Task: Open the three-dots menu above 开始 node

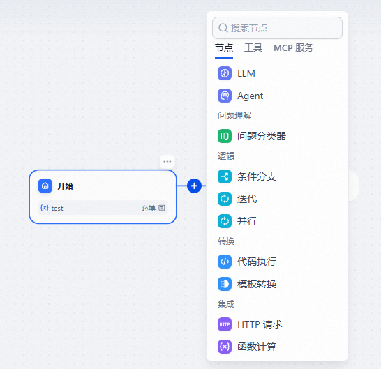Action: coord(167,162)
